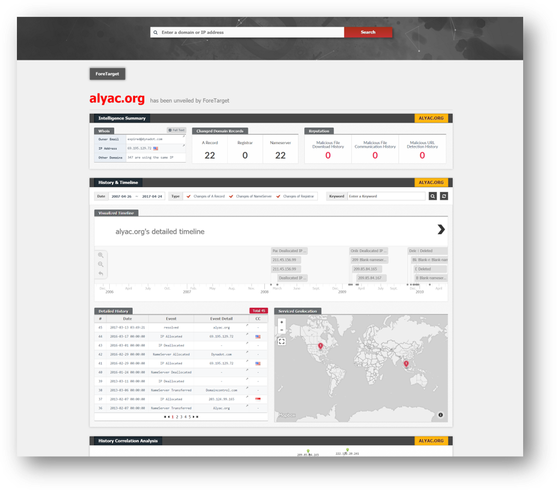Click the red Search button
Viewport: 557px width, 490px height.
[368, 32]
